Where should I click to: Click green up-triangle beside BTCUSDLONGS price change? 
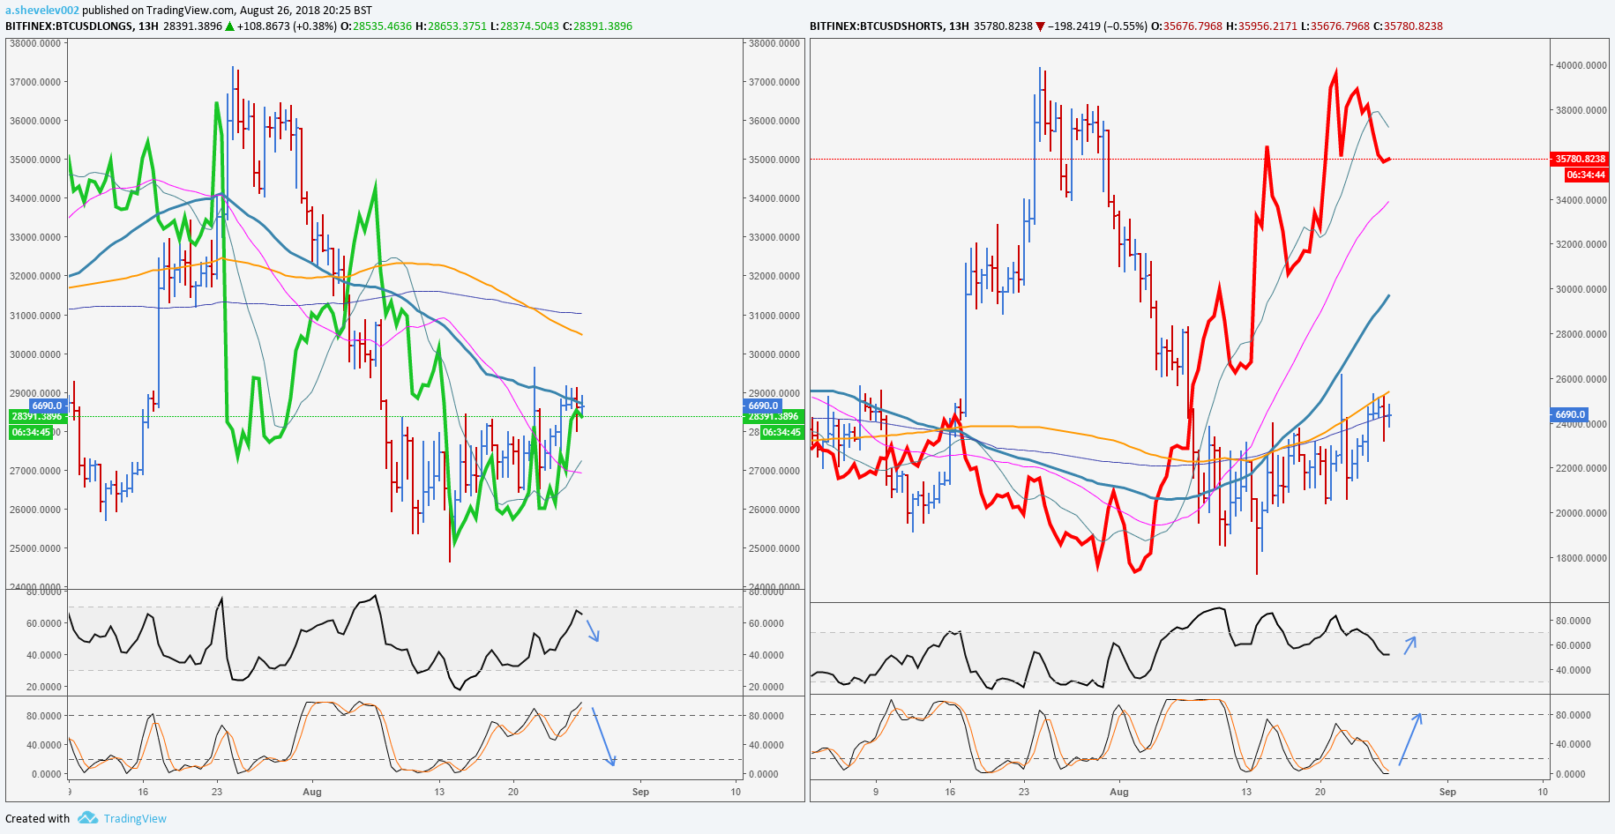[x=230, y=26]
